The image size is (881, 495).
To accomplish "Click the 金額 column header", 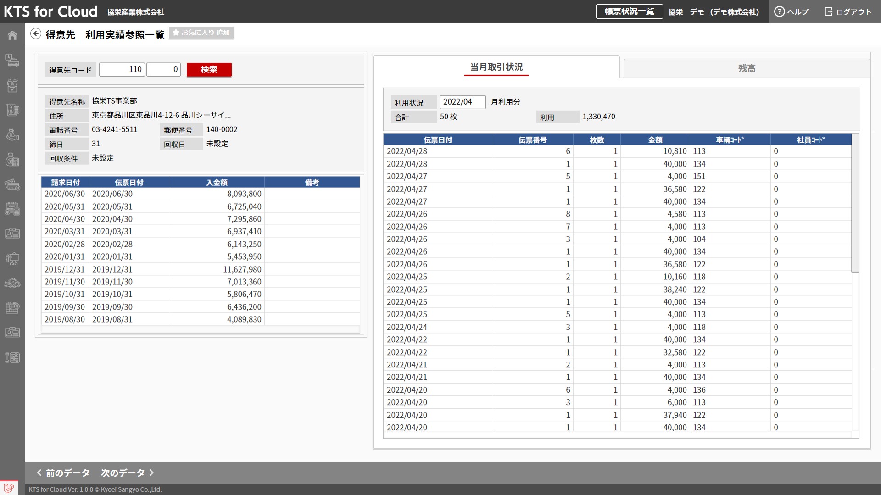I will pos(655,139).
